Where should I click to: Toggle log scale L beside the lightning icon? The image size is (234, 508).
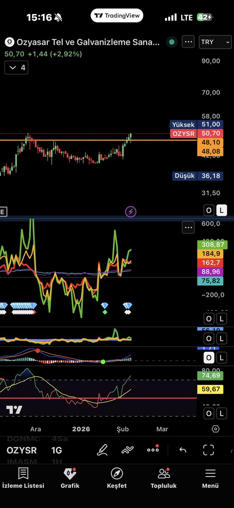(x=221, y=210)
